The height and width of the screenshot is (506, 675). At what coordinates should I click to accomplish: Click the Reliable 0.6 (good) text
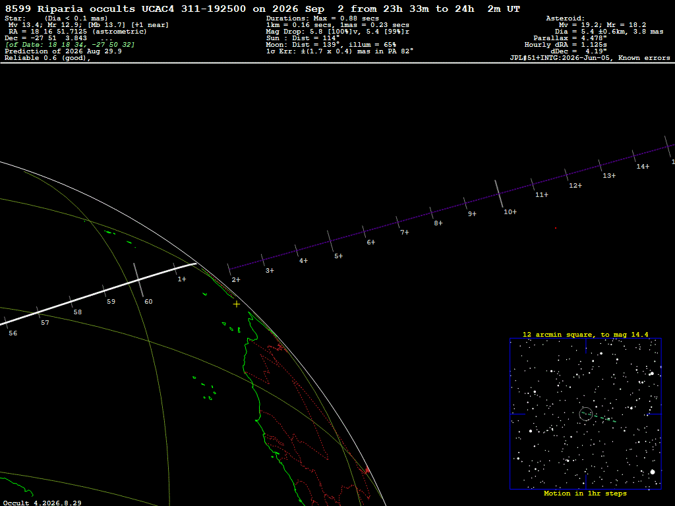47,58
